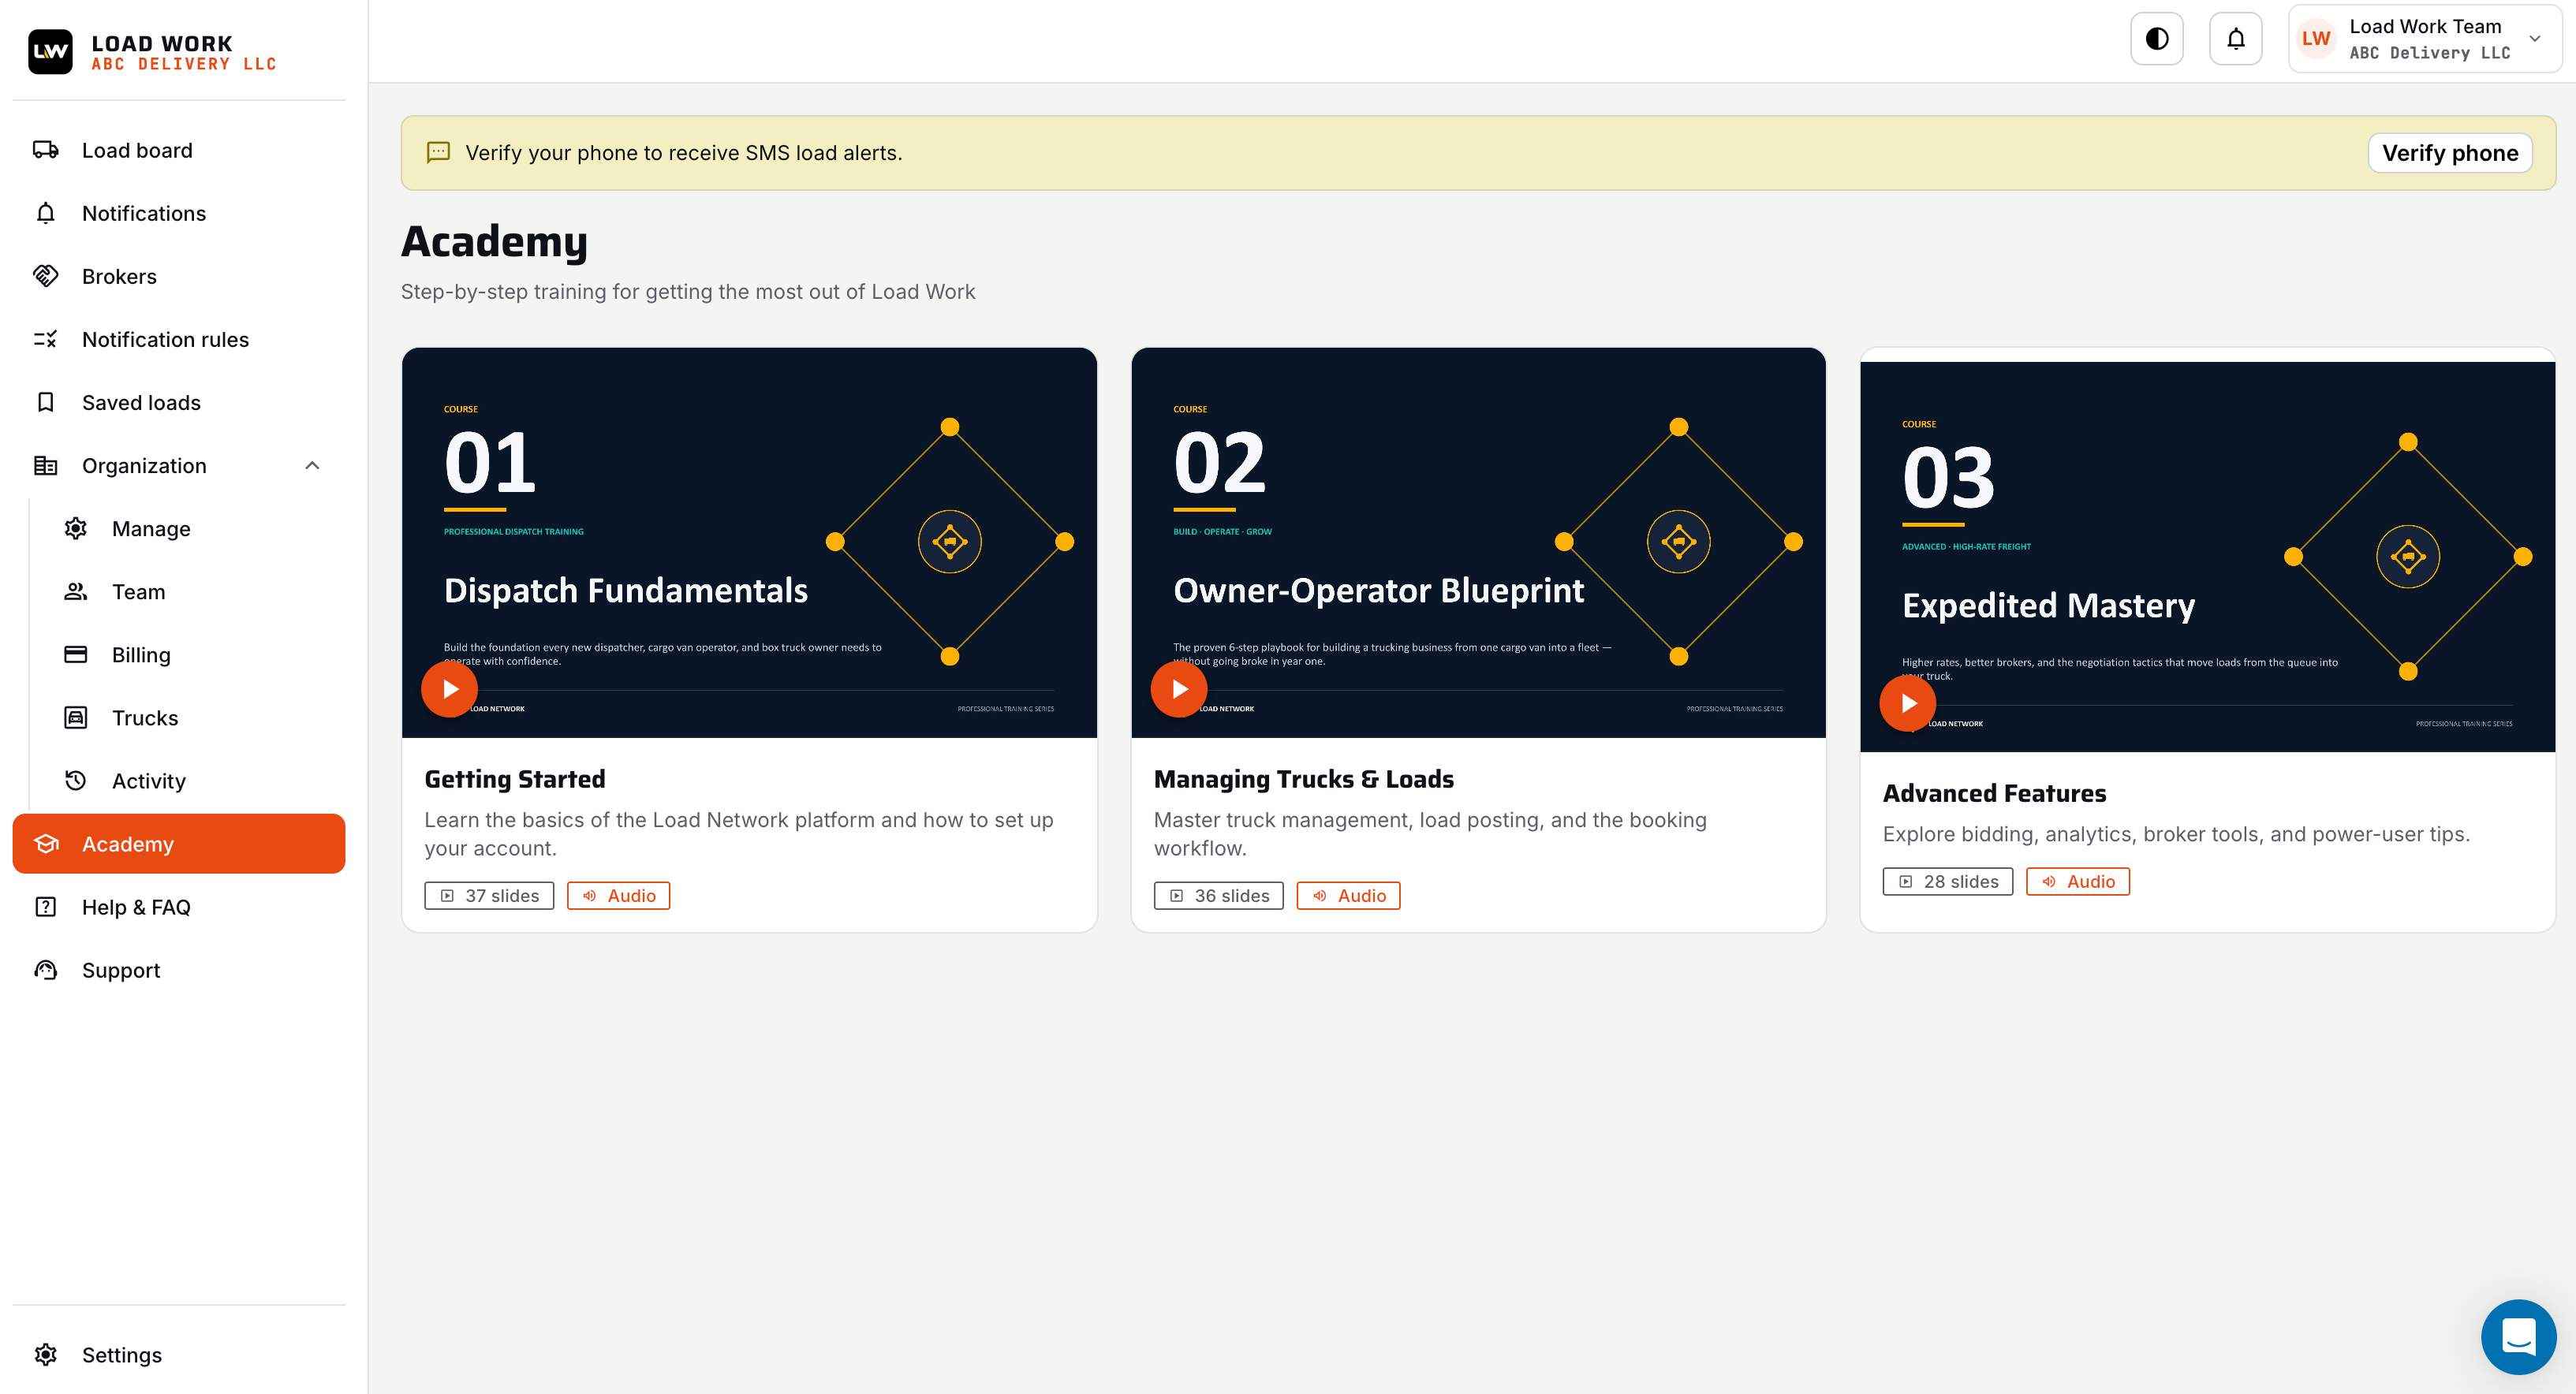Viewport: 2576px width, 1394px height.
Task: Click Audio badge on Managing Trucks card
Action: [x=1348, y=896]
